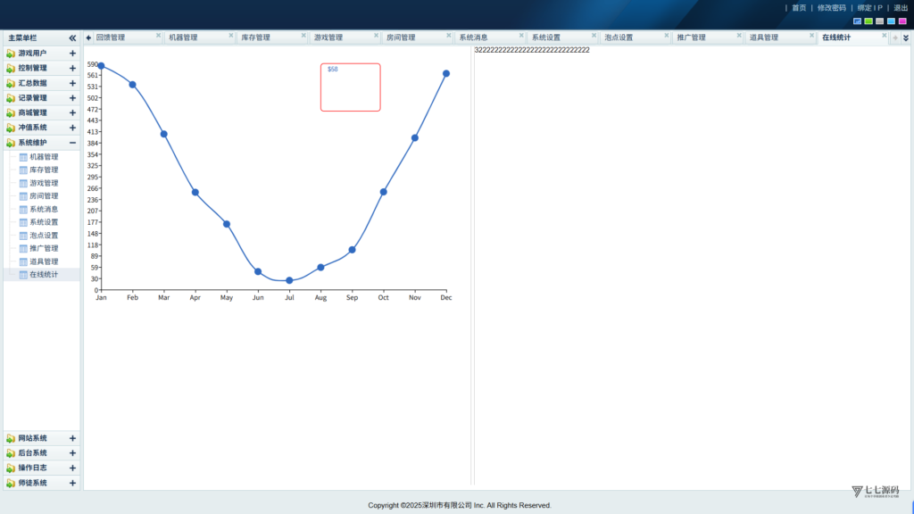
Task: Select the magenta theme color swatch
Action: point(902,21)
